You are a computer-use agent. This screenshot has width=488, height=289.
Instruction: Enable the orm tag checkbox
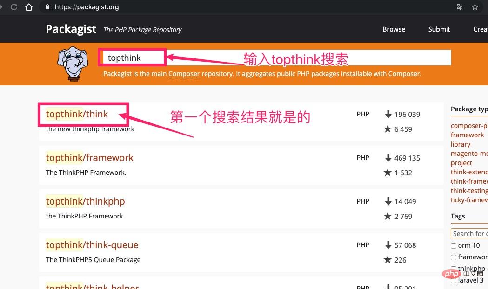tap(454, 246)
